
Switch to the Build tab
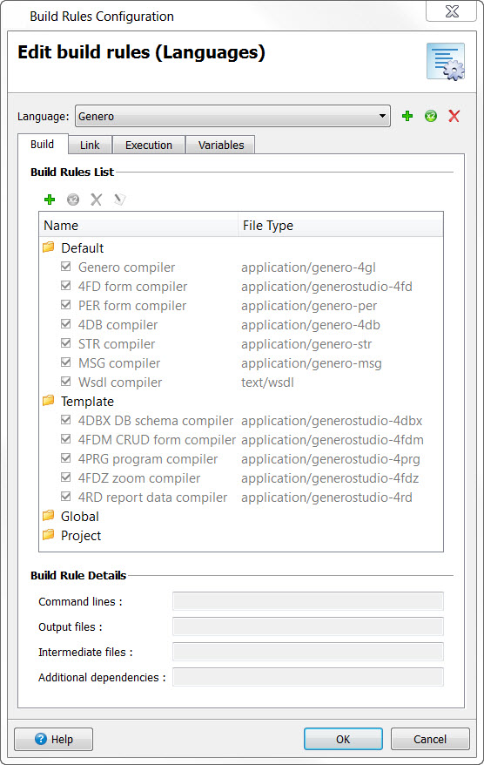point(43,145)
